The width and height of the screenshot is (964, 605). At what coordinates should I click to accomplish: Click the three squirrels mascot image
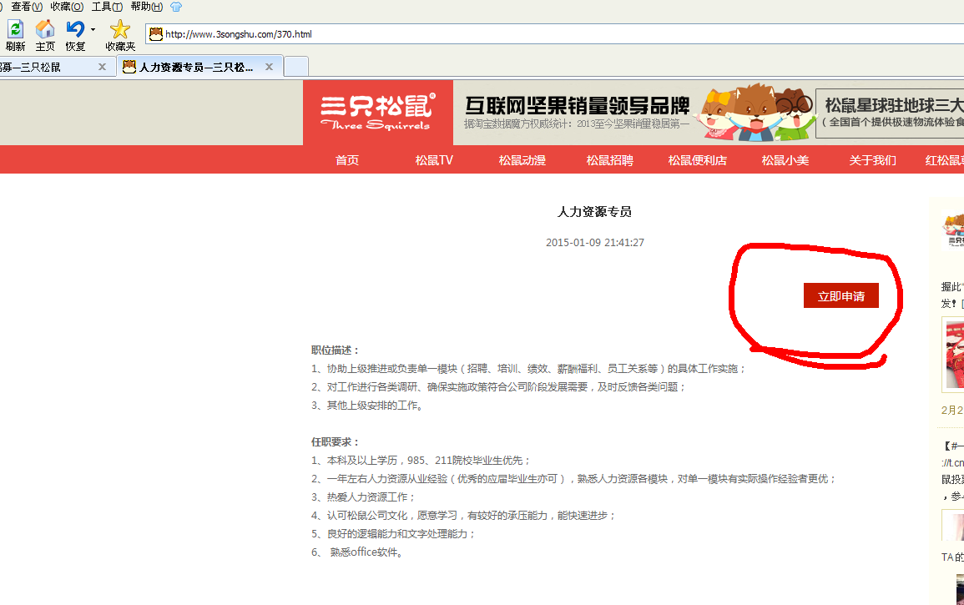pyautogui.click(x=756, y=113)
